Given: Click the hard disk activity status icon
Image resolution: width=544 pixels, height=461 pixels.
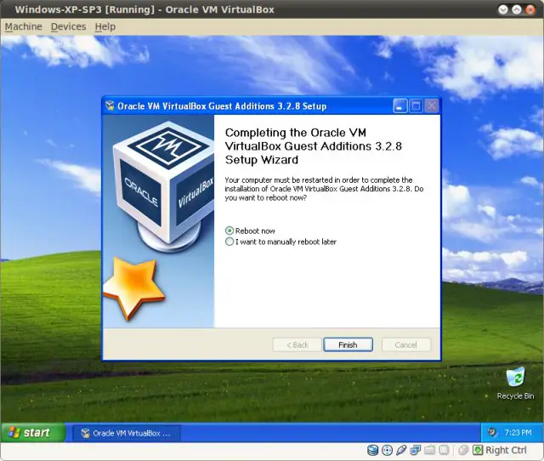Looking at the screenshot, I should (x=372, y=450).
